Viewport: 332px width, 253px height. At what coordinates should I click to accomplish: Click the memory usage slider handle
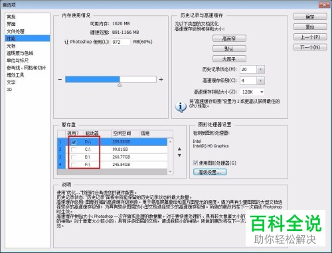[x=120, y=85]
